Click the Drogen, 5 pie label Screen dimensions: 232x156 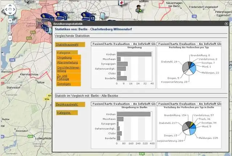[173, 78]
